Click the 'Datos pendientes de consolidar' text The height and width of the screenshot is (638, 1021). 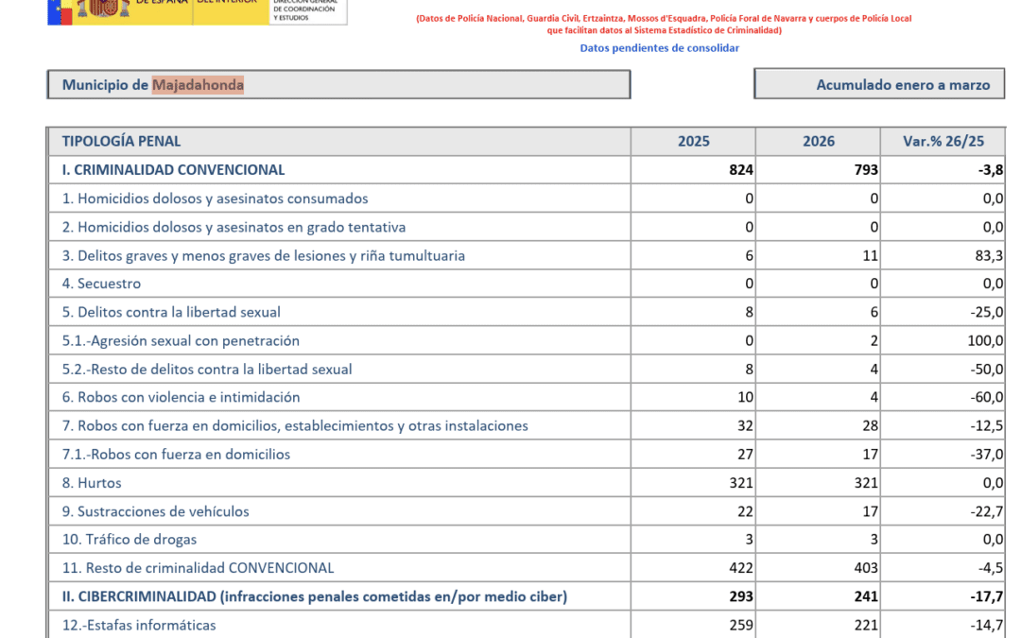pyautogui.click(x=659, y=48)
